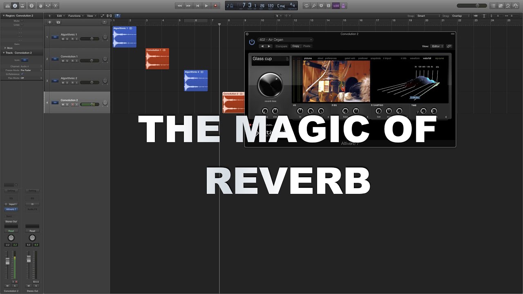Open the Loop Browser icon

click(508, 6)
